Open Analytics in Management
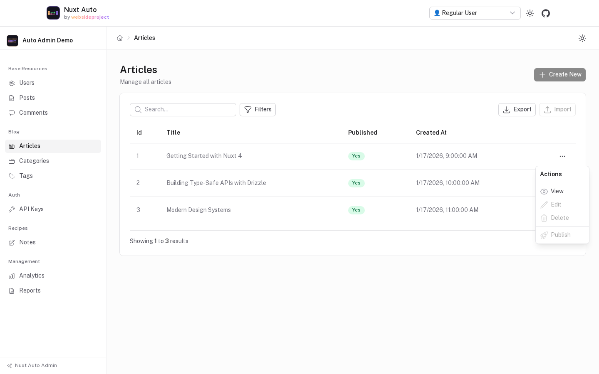The image size is (599, 374). tap(53, 276)
